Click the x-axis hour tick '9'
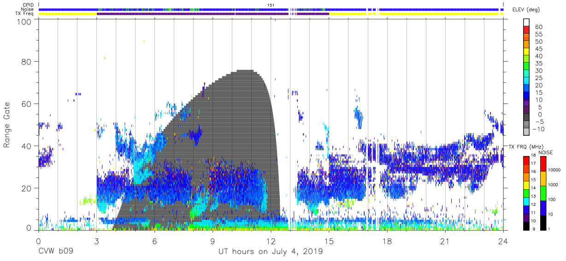Screen dimensions: 566x261 coord(212,241)
